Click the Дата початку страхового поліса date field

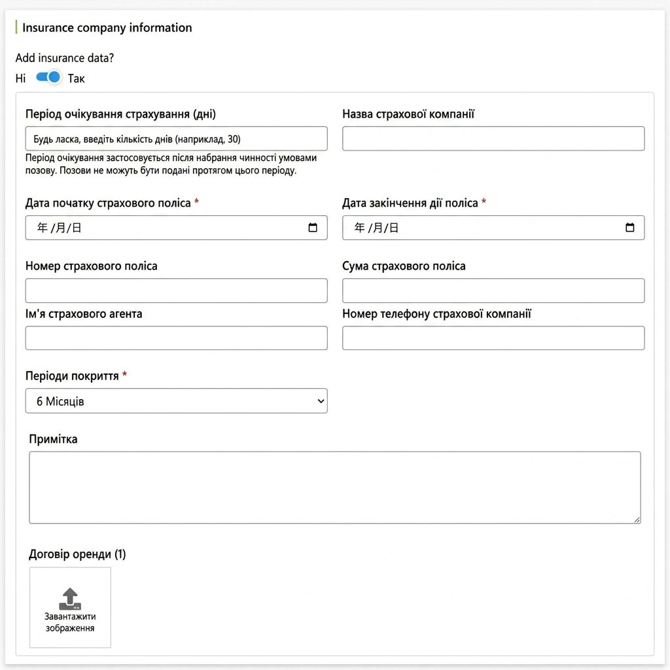(x=177, y=228)
